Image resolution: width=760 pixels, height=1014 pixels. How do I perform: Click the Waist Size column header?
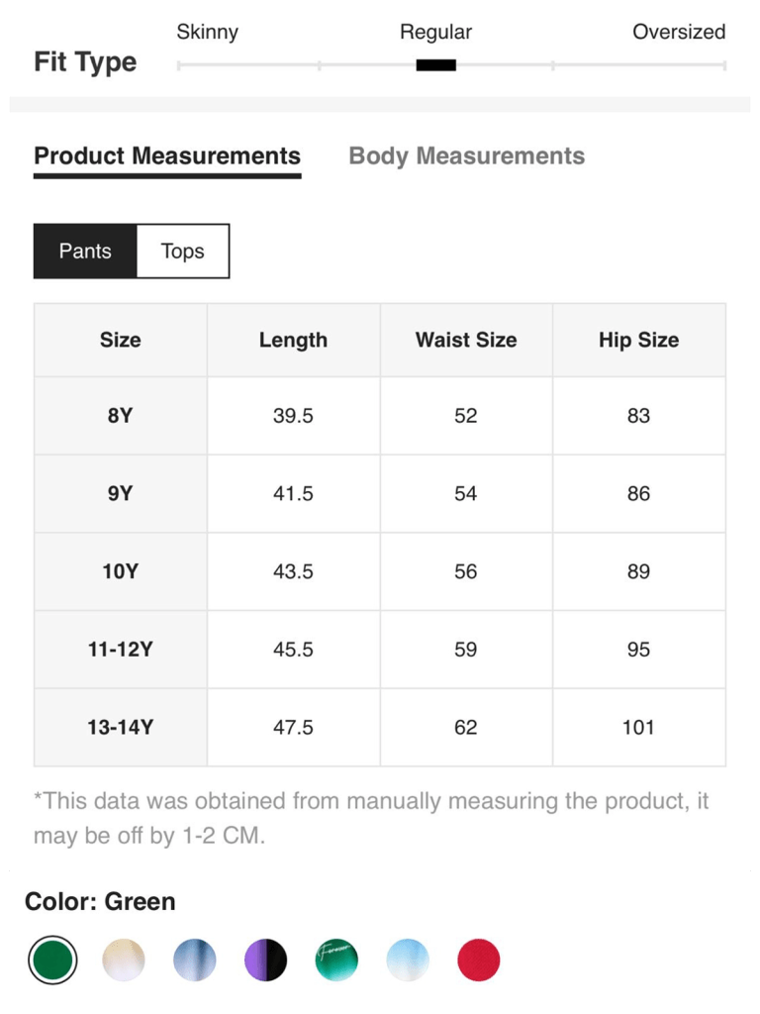click(466, 340)
